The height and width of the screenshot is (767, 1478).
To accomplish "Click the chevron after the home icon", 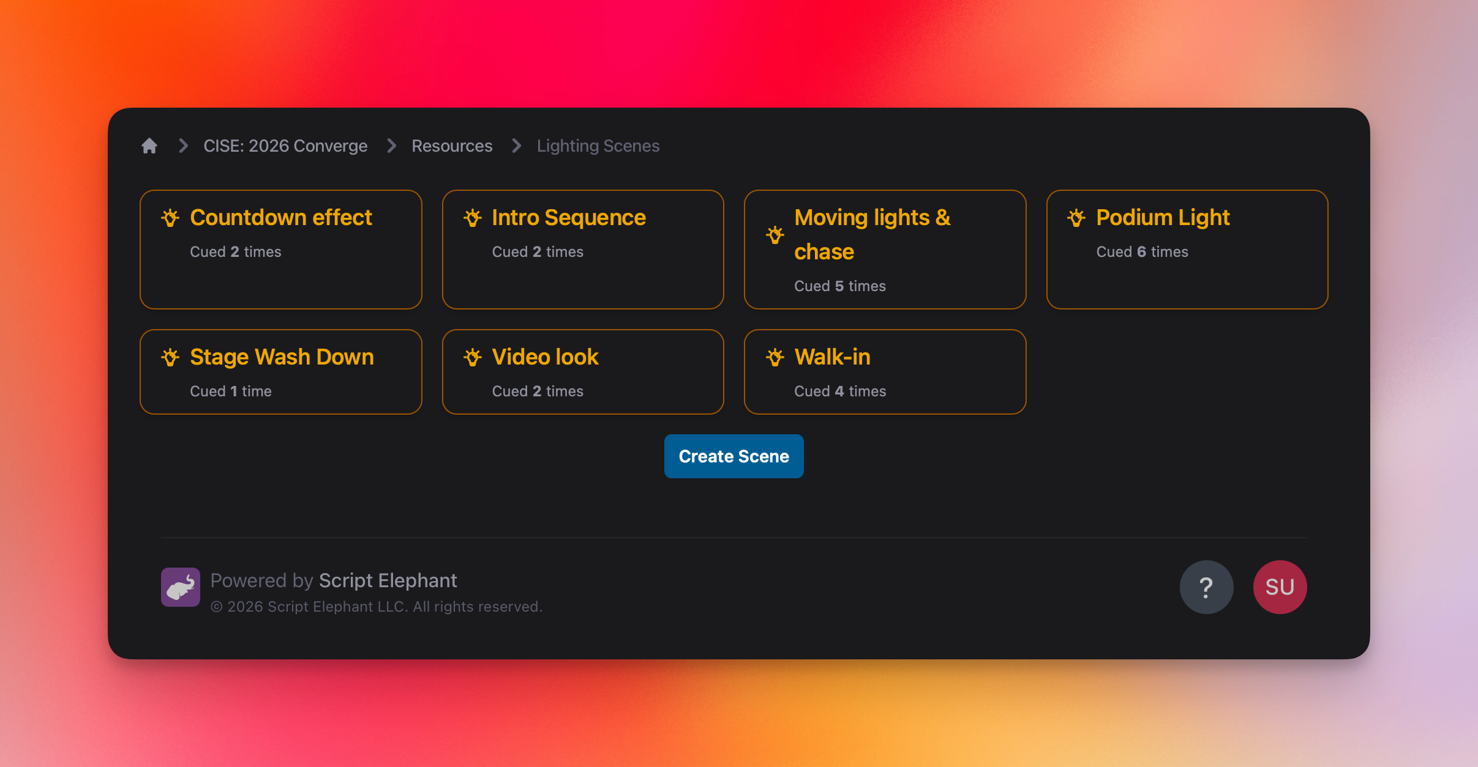I will (183, 146).
